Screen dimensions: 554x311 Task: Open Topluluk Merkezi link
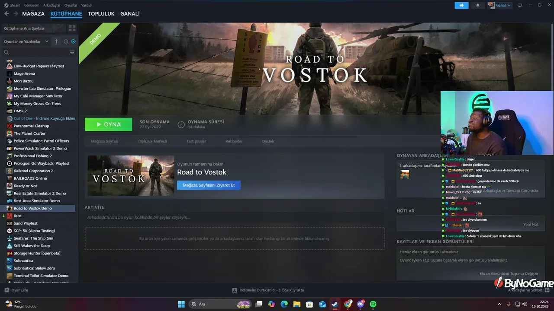[x=152, y=141]
